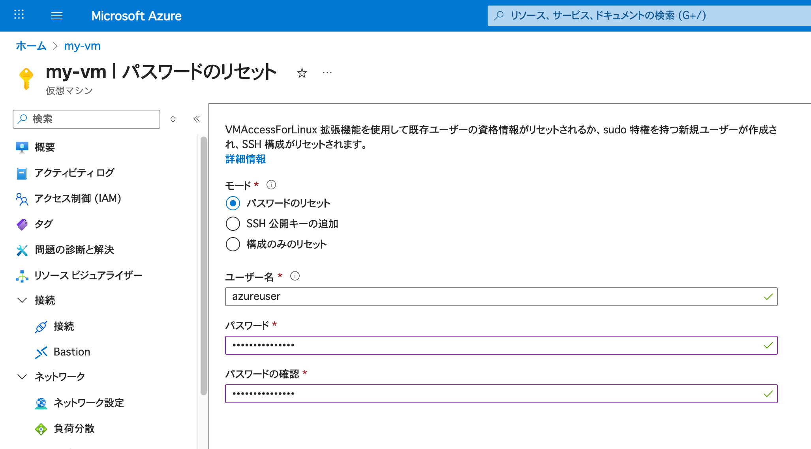Click the sidebar vertical scrollbar

tap(203, 264)
